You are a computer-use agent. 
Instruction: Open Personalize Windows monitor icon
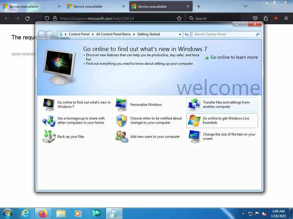click(121, 105)
